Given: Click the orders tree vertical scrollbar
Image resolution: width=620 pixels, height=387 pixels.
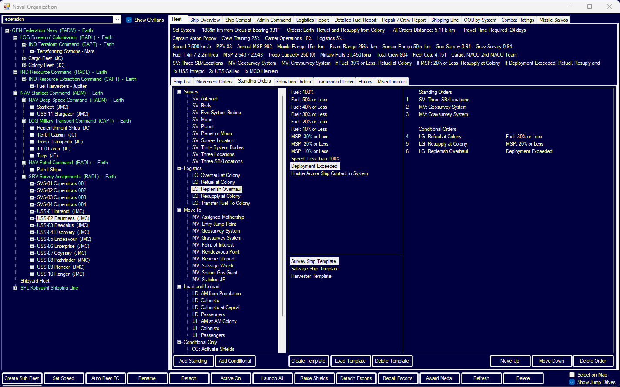Looking at the screenshot, I should (283, 220).
